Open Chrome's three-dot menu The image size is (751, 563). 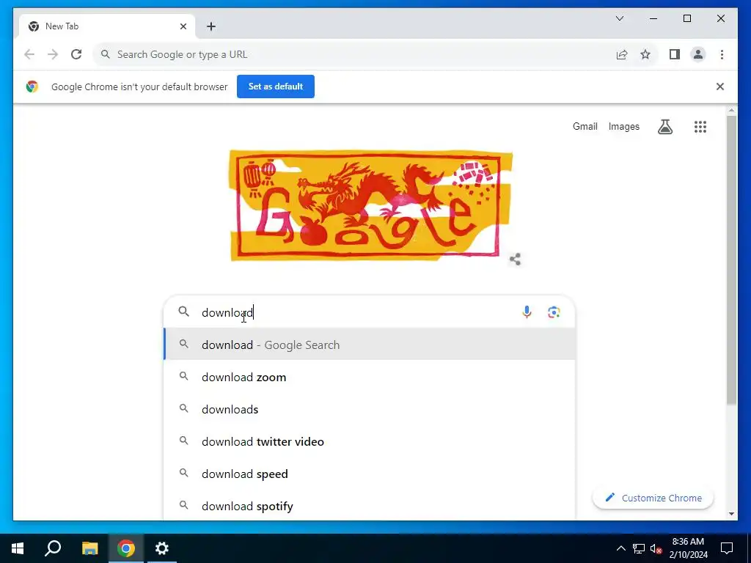[722, 54]
